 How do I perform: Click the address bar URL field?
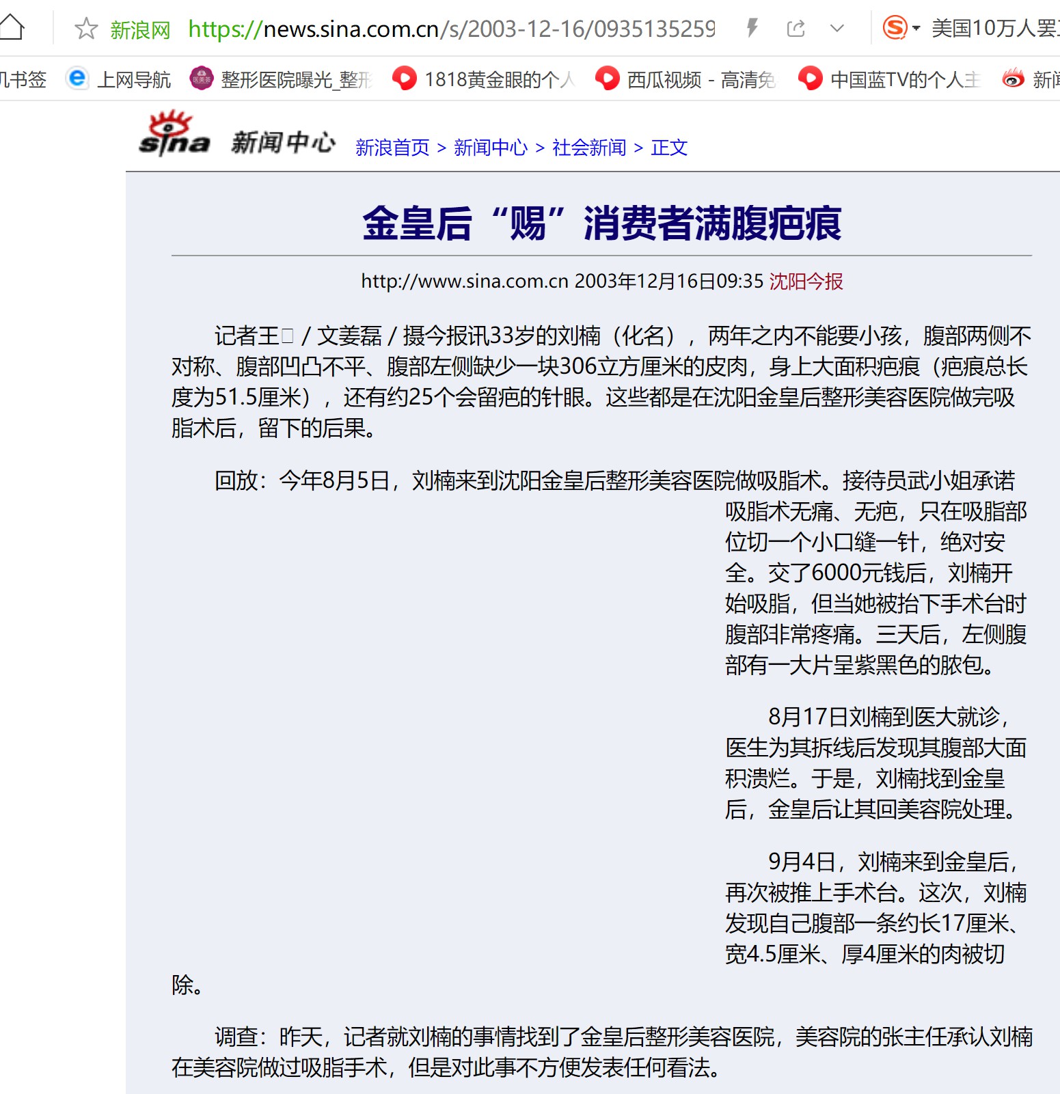point(451,29)
